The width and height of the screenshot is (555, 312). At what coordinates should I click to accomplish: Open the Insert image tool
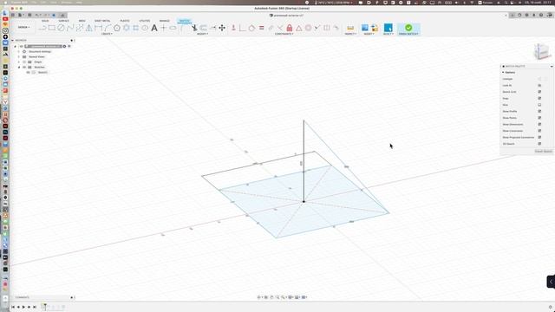pos(365,28)
